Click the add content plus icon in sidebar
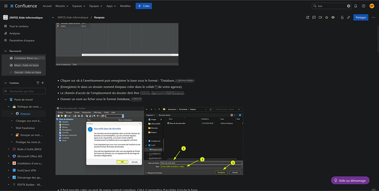379x191 pixels. pos(43,83)
